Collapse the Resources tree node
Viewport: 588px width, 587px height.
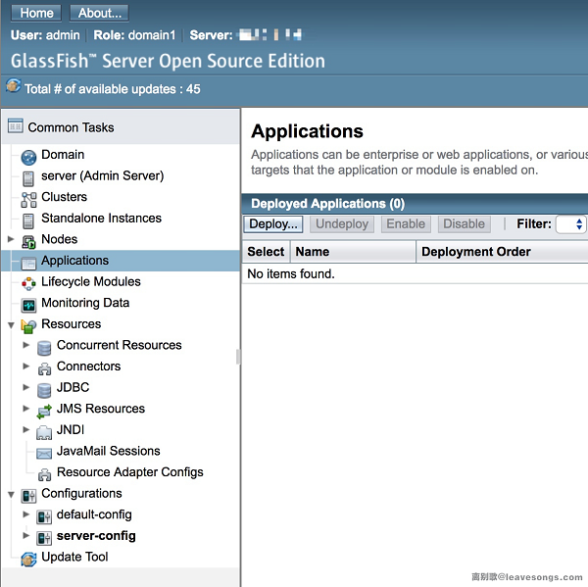point(11,324)
